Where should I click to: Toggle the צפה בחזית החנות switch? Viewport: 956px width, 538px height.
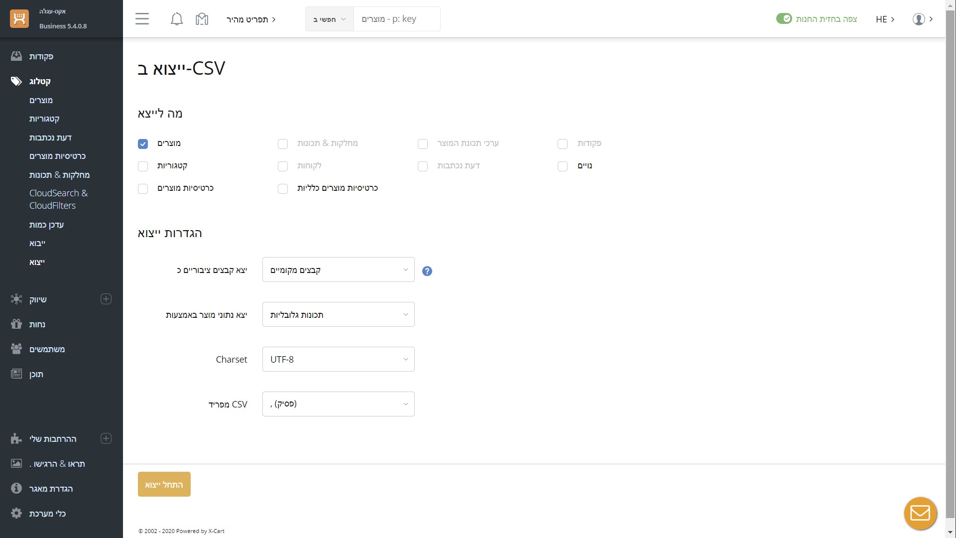[x=784, y=19]
